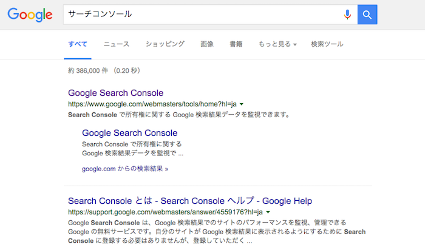Switch to the ニュース tab

[x=116, y=44]
